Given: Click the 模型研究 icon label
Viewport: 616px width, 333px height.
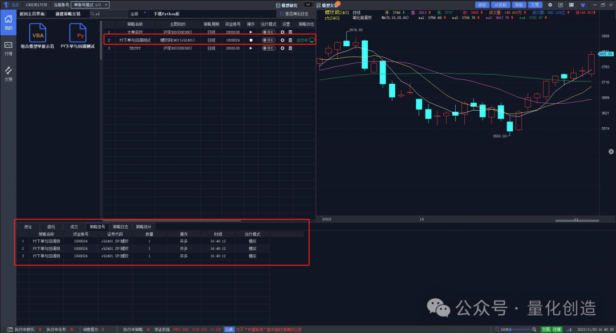Looking at the screenshot, I should coord(287,5).
